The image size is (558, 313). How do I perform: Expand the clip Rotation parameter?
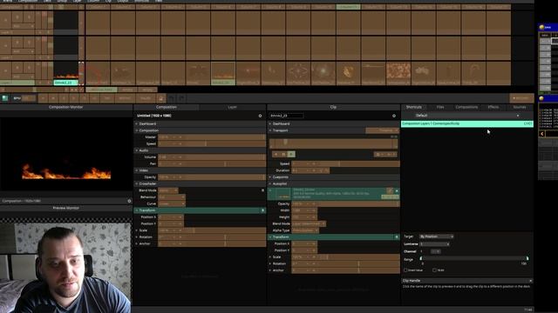click(270, 263)
